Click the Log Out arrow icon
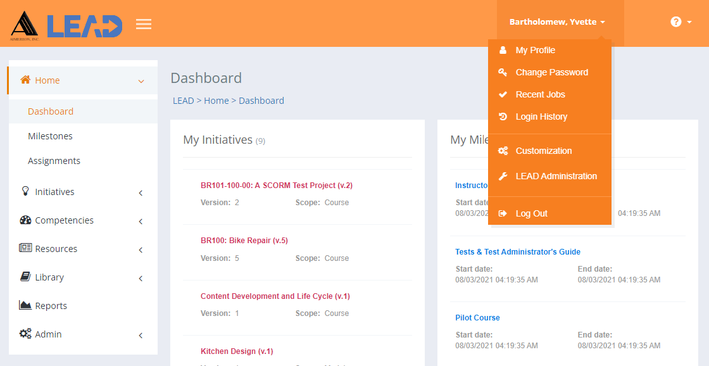Image resolution: width=709 pixels, height=366 pixels. coord(503,213)
